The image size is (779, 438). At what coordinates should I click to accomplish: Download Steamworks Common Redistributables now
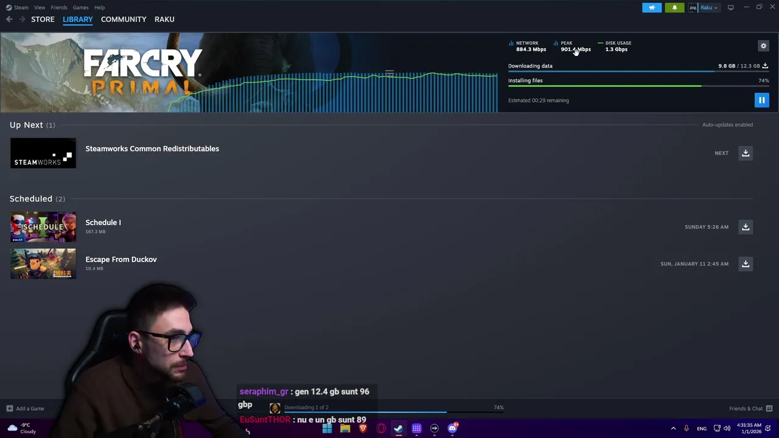coord(746,153)
